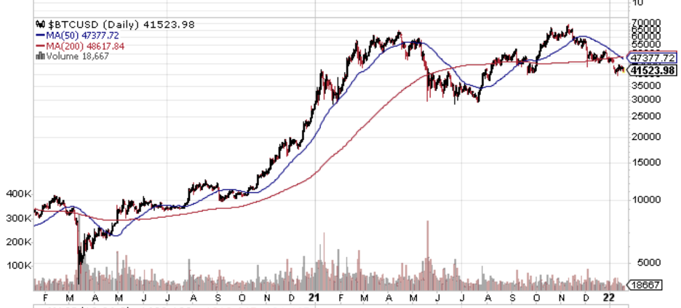681x308 pixels.
Task: Click the 70000 price axis label
Action: pos(647,22)
